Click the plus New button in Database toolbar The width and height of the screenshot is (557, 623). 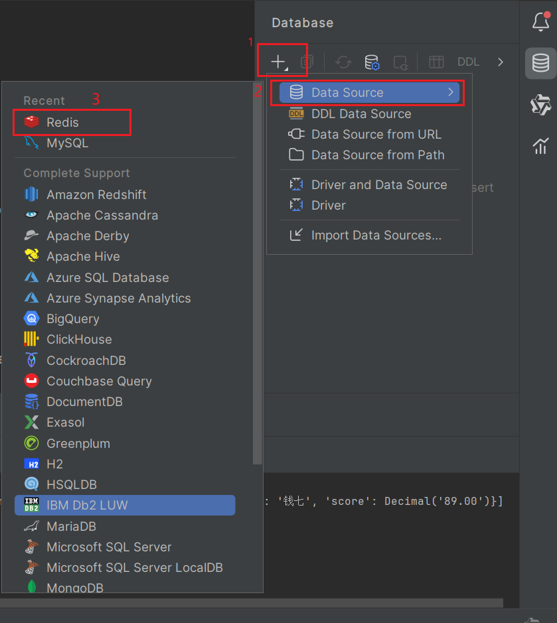click(x=279, y=62)
